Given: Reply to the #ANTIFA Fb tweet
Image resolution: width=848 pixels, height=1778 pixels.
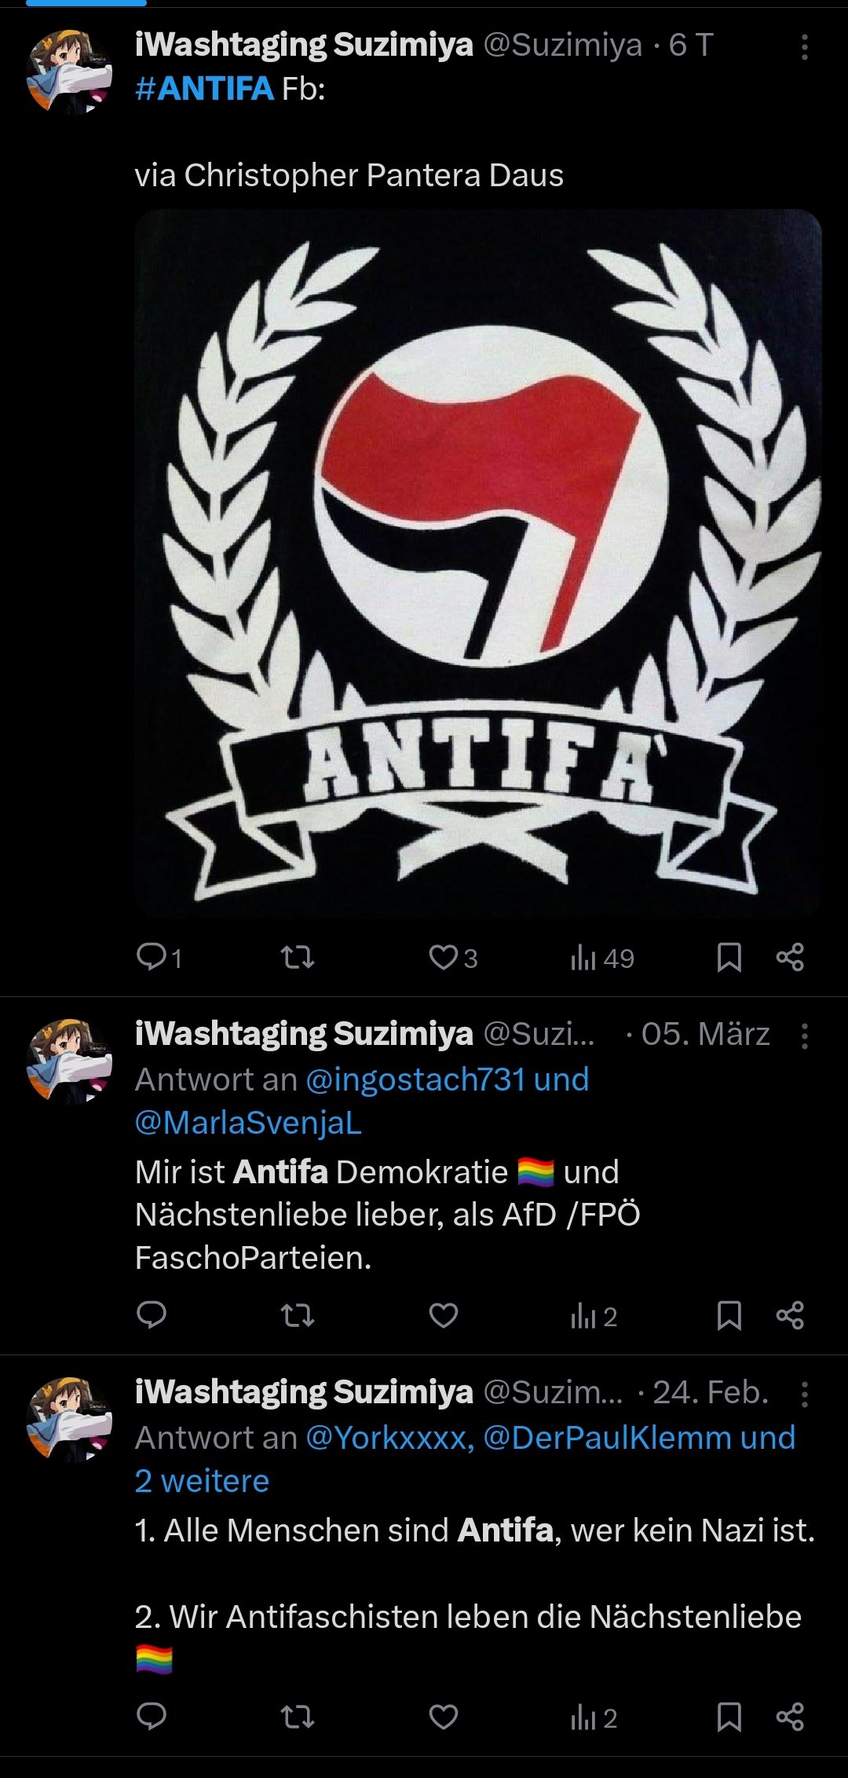Looking at the screenshot, I should tap(159, 957).
